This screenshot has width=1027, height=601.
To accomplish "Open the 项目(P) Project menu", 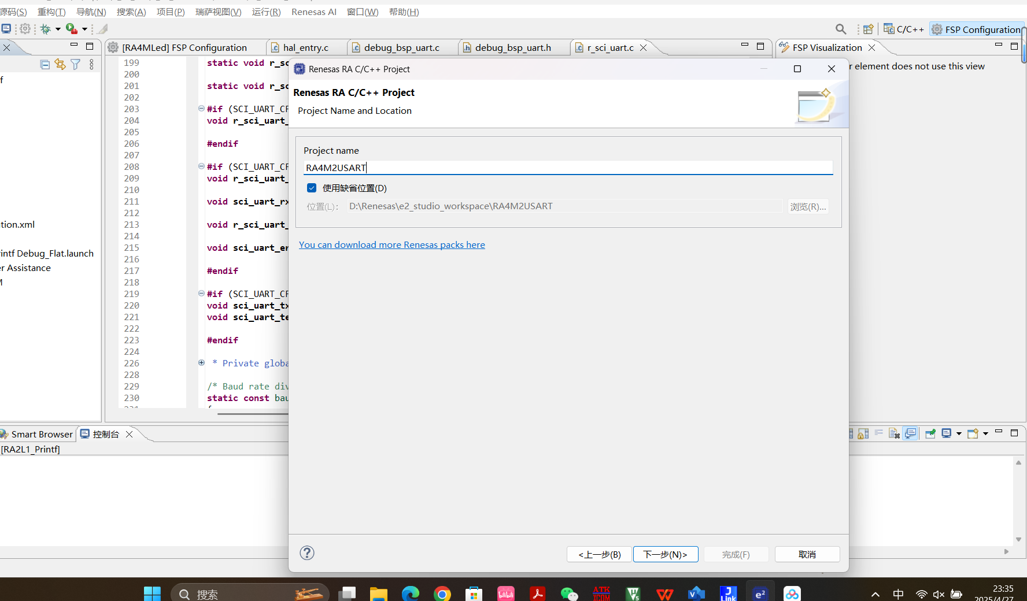I will point(171,12).
